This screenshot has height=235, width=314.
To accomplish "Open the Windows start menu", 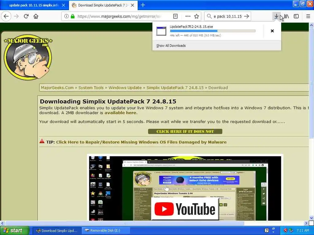I will coord(14,231).
